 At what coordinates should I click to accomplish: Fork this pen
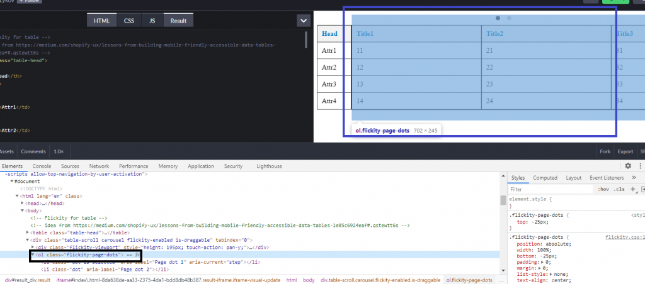pyautogui.click(x=605, y=151)
